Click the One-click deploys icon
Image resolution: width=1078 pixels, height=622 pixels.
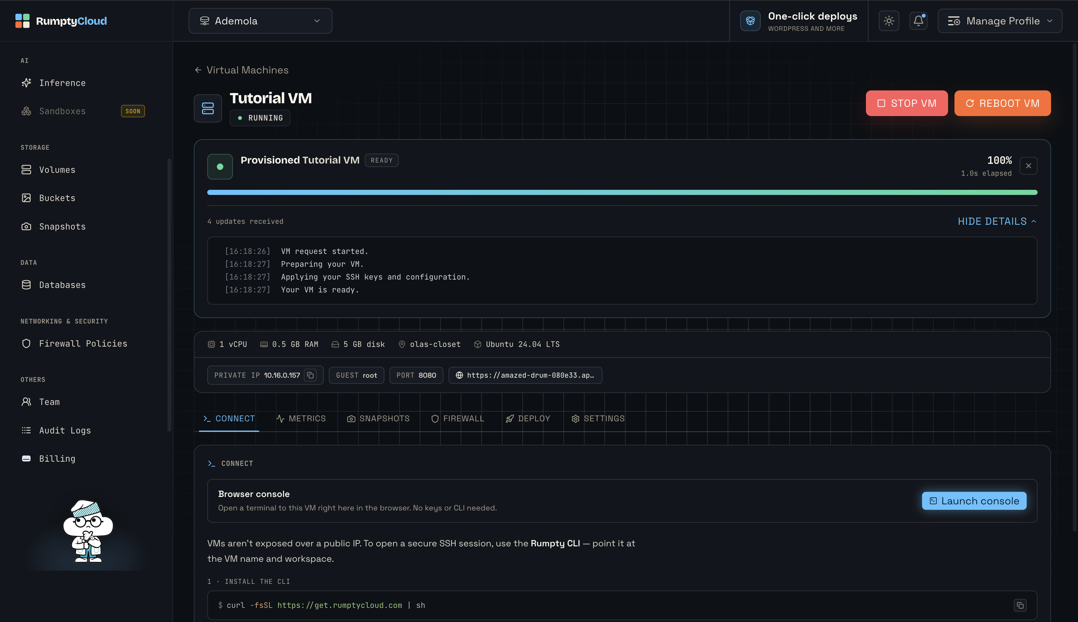click(750, 21)
